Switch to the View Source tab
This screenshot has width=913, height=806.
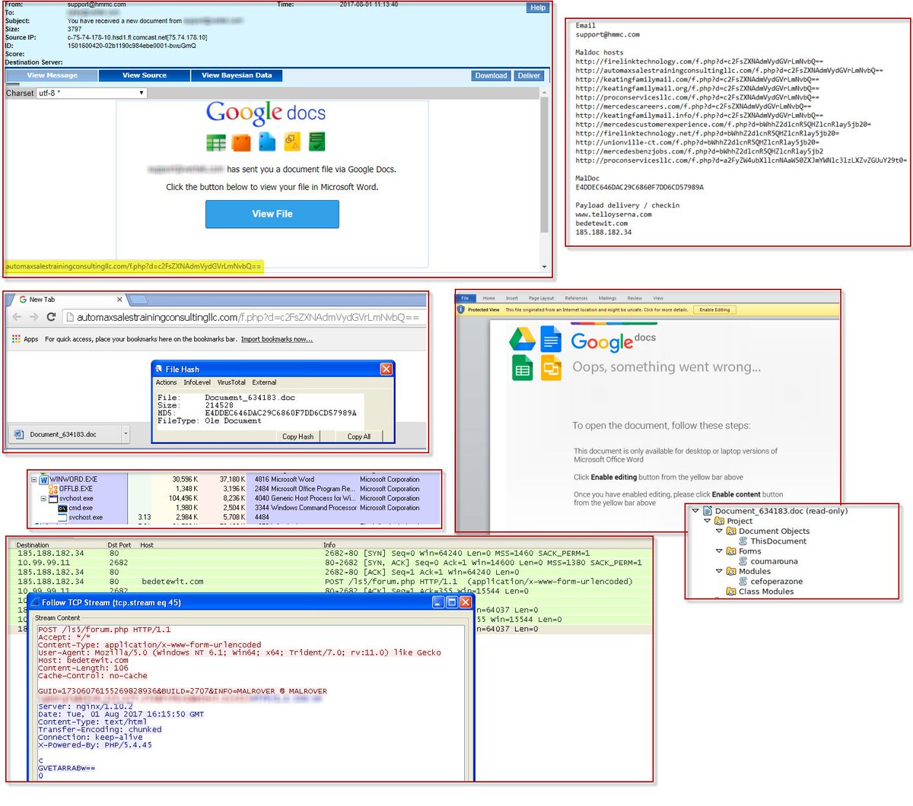tap(145, 75)
